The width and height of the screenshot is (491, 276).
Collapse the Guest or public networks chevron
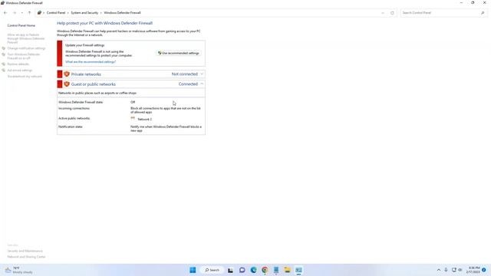coord(202,84)
